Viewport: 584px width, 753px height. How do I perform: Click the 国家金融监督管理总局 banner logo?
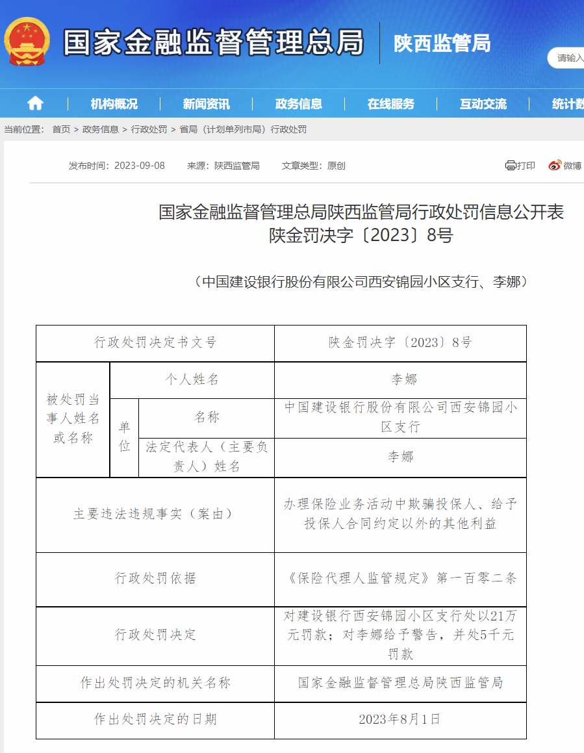[214, 44]
